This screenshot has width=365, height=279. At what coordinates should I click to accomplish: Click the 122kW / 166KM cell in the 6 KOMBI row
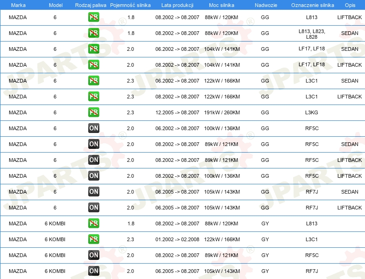pos(222,239)
